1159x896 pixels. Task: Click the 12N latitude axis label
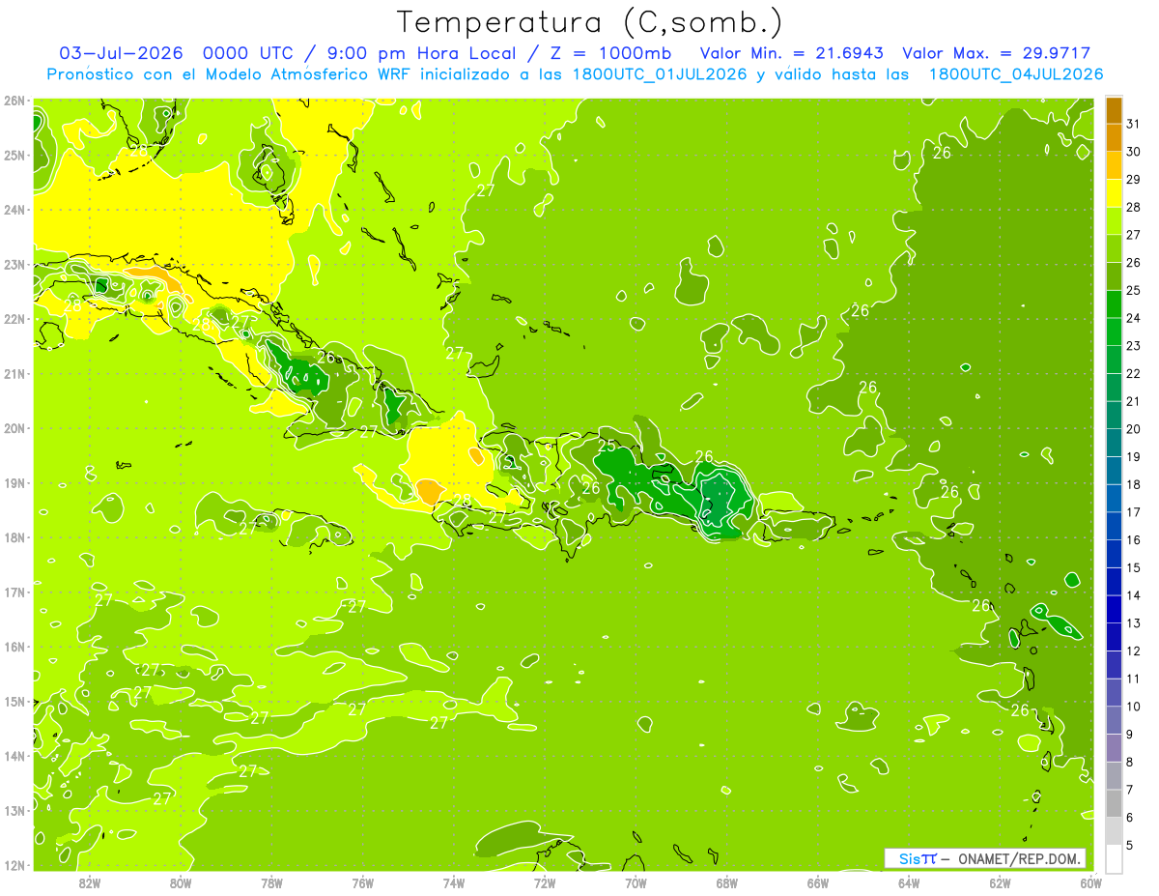[14, 865]
